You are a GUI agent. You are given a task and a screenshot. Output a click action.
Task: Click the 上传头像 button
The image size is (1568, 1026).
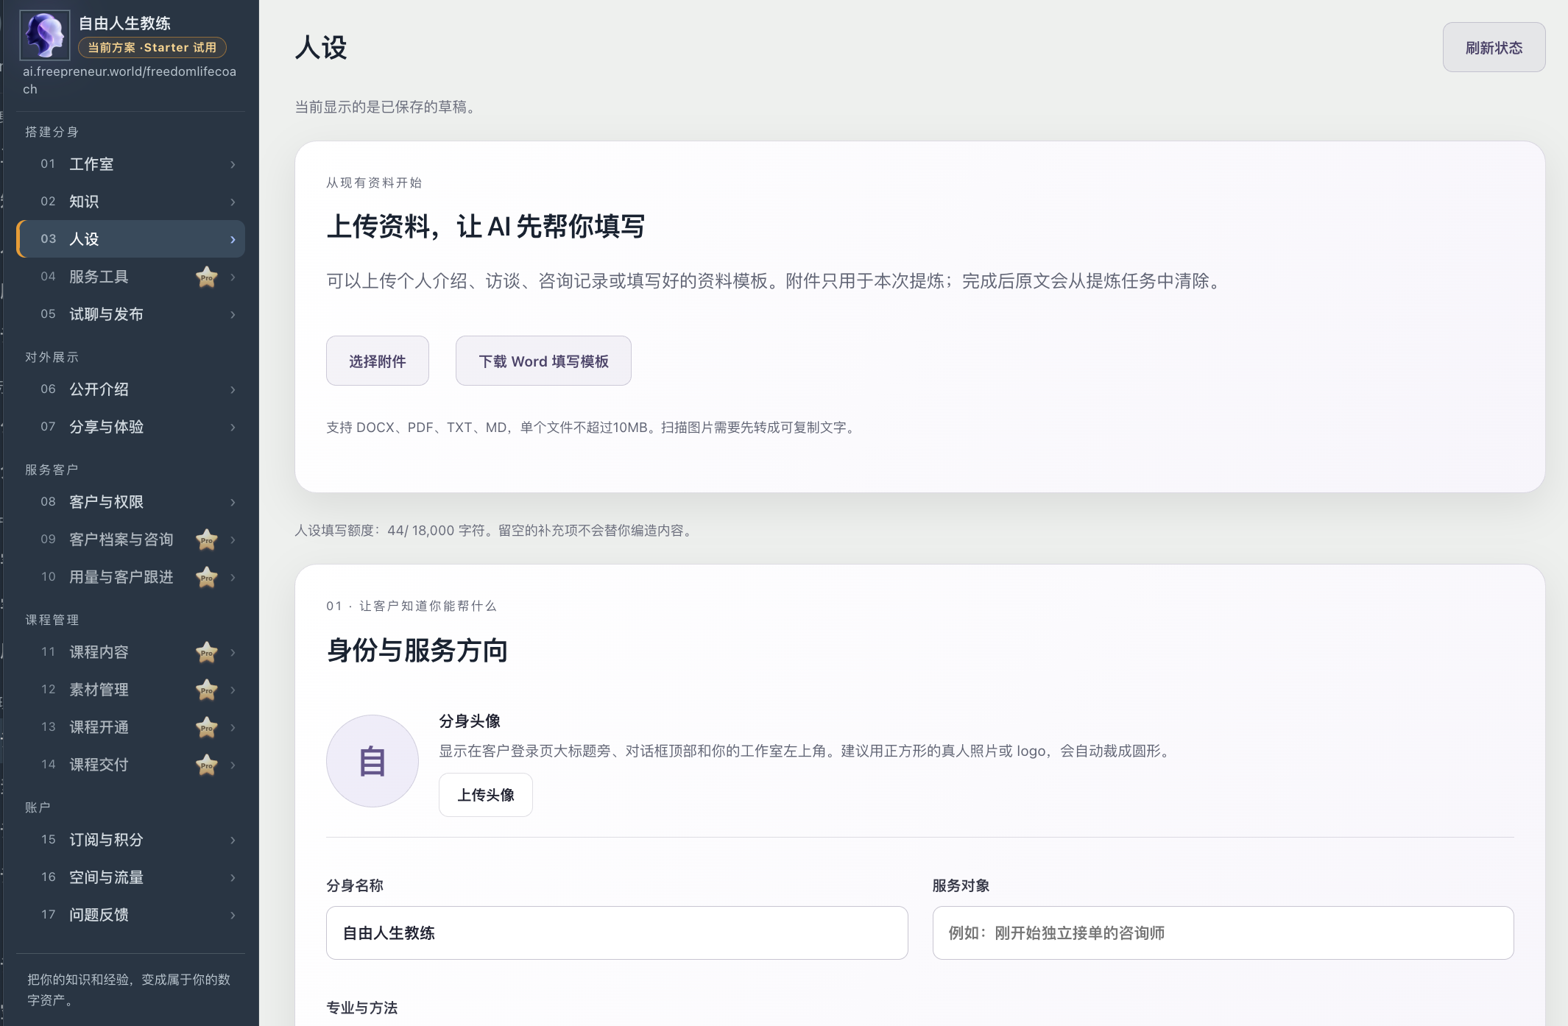tap(486, 795)
